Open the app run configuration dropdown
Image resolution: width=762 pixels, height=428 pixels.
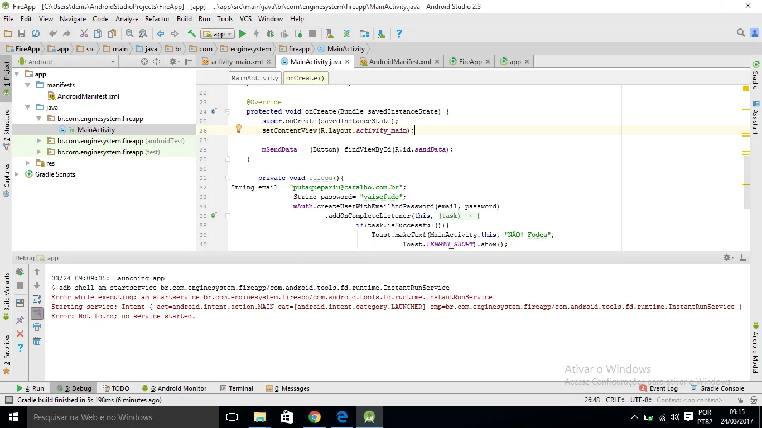tap(219, 34)
